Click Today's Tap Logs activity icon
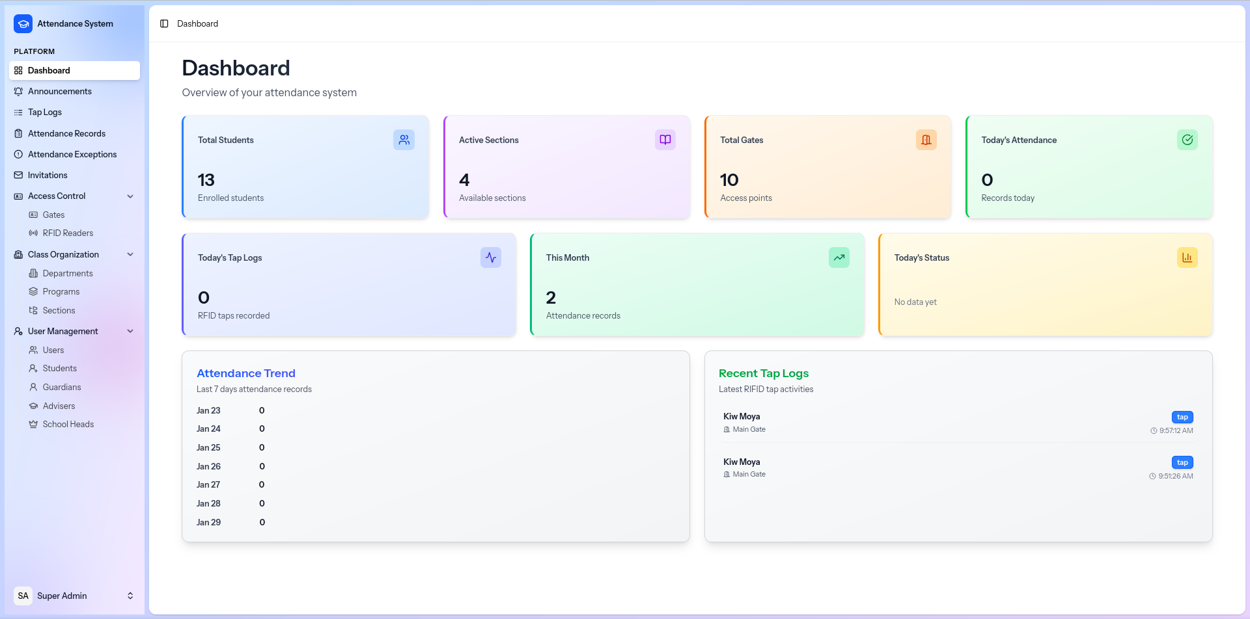The image size is (1250, 619). pos(491,257)
